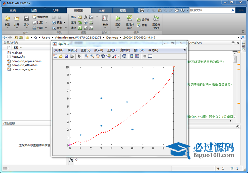This screenshot has width=248, height=173.
Task: Click link plot icon in Figure 1 toolbar
Action: 124,56
